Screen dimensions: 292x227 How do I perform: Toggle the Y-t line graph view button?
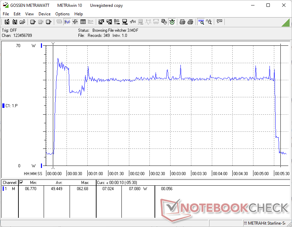coord(67,22)
